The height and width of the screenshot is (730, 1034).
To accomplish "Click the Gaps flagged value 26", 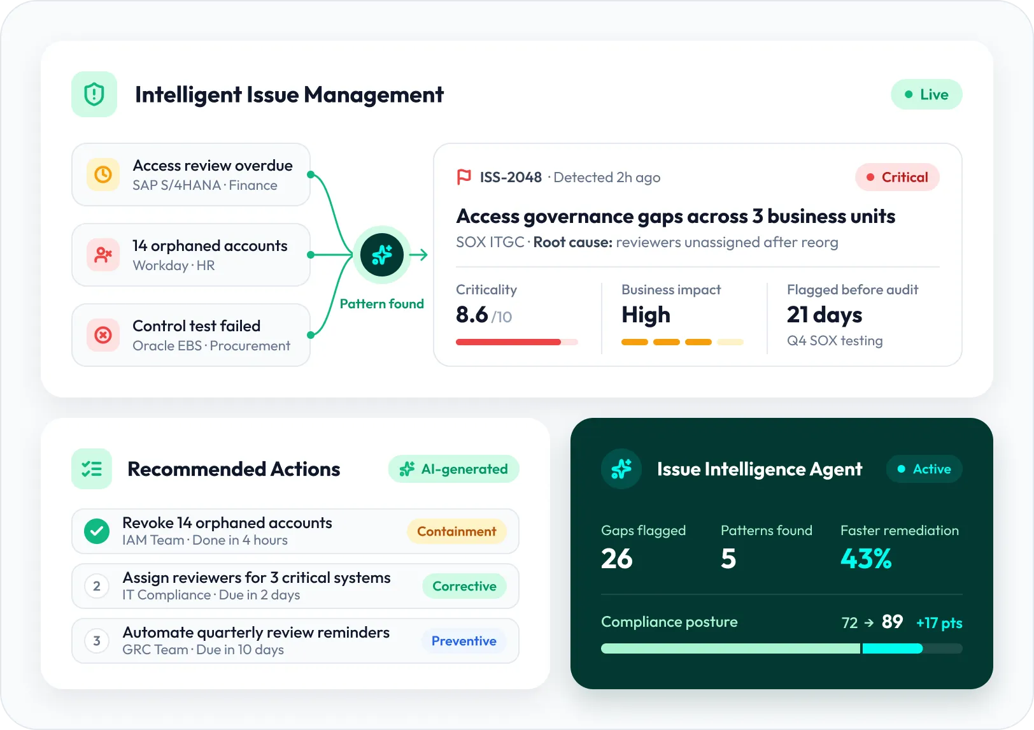I will click(x=617, y=559).
